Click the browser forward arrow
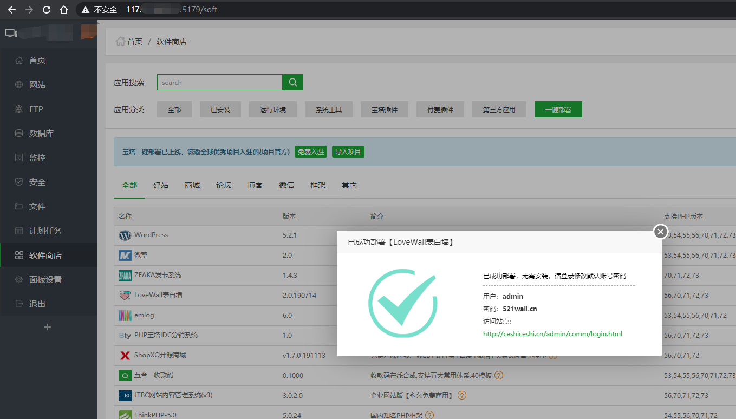 [x=29, y=9]
